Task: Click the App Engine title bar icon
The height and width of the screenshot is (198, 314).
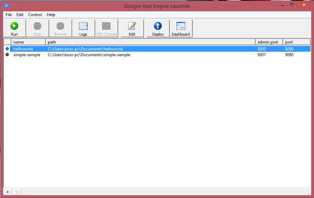Action: coord(7,6)
